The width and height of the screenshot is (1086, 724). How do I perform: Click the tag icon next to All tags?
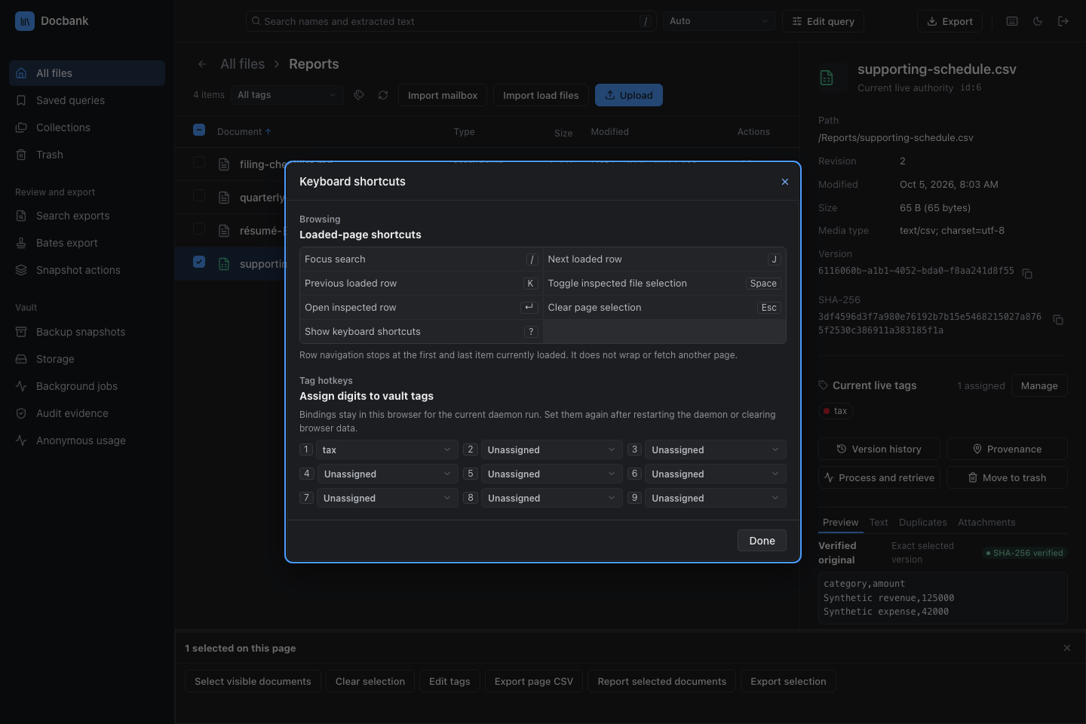point(359,95)
